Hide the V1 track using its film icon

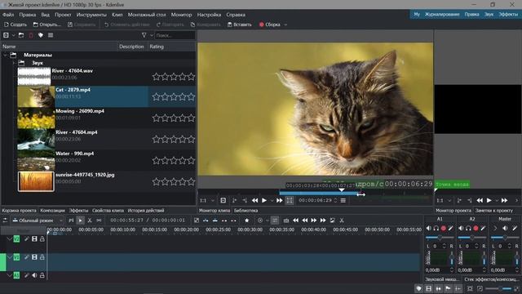tap(34, 257)
